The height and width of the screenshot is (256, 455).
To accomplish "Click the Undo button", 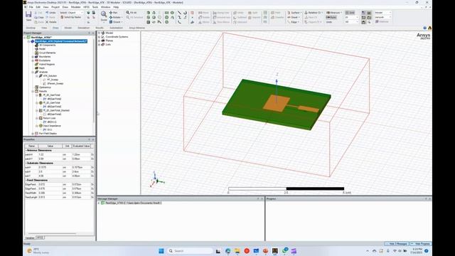I will coord(50,13).
